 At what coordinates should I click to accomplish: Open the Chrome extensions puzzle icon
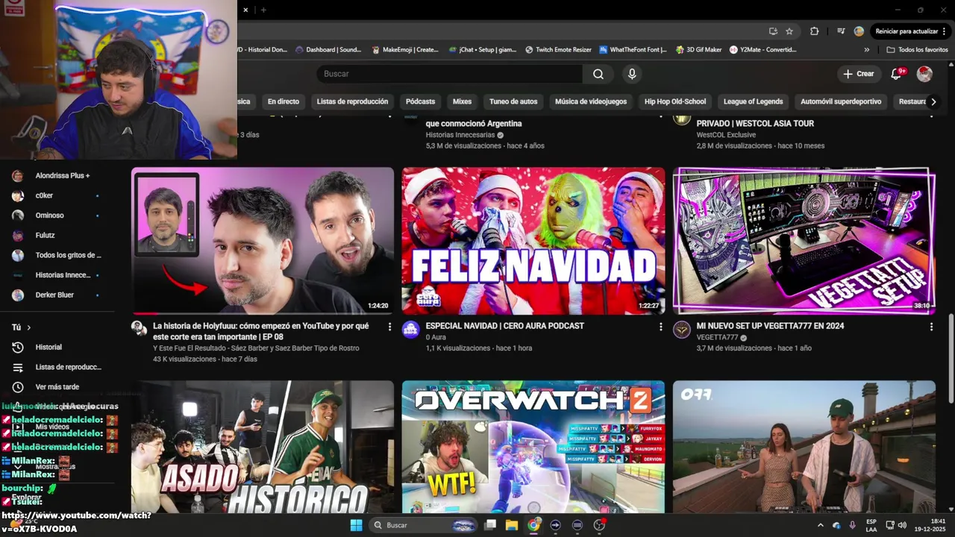[815, 31]
